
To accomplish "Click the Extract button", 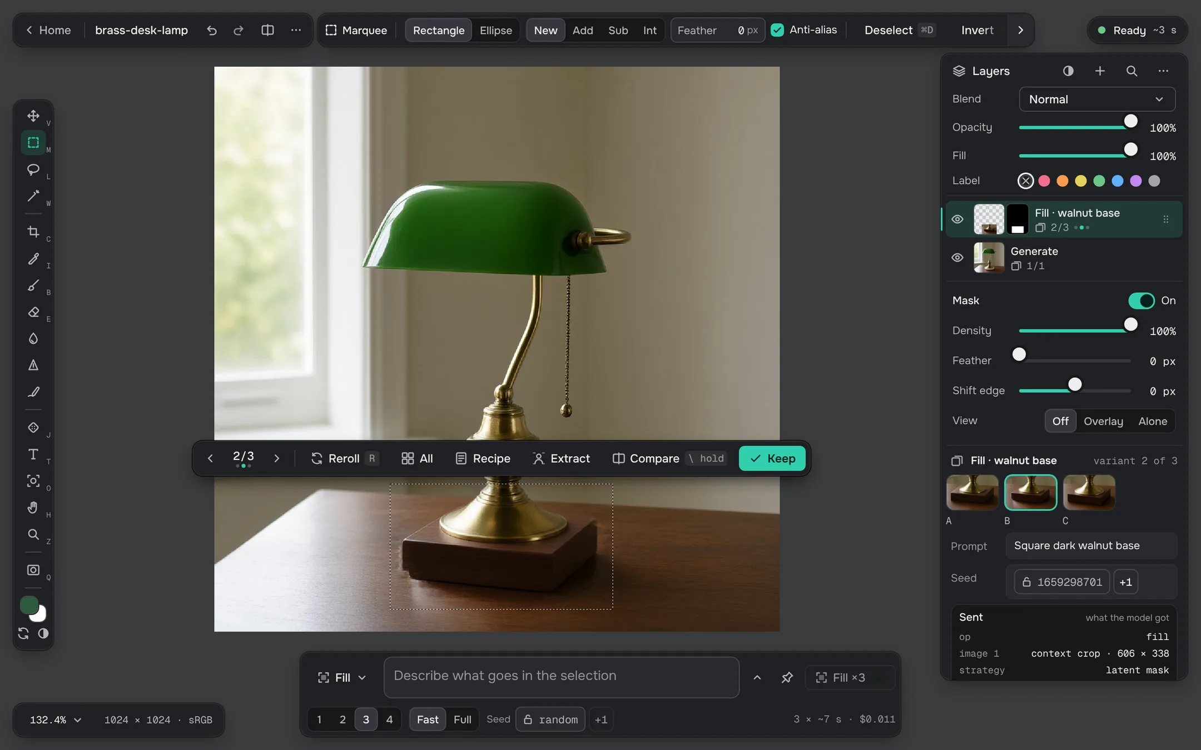I will pos(562,458).
